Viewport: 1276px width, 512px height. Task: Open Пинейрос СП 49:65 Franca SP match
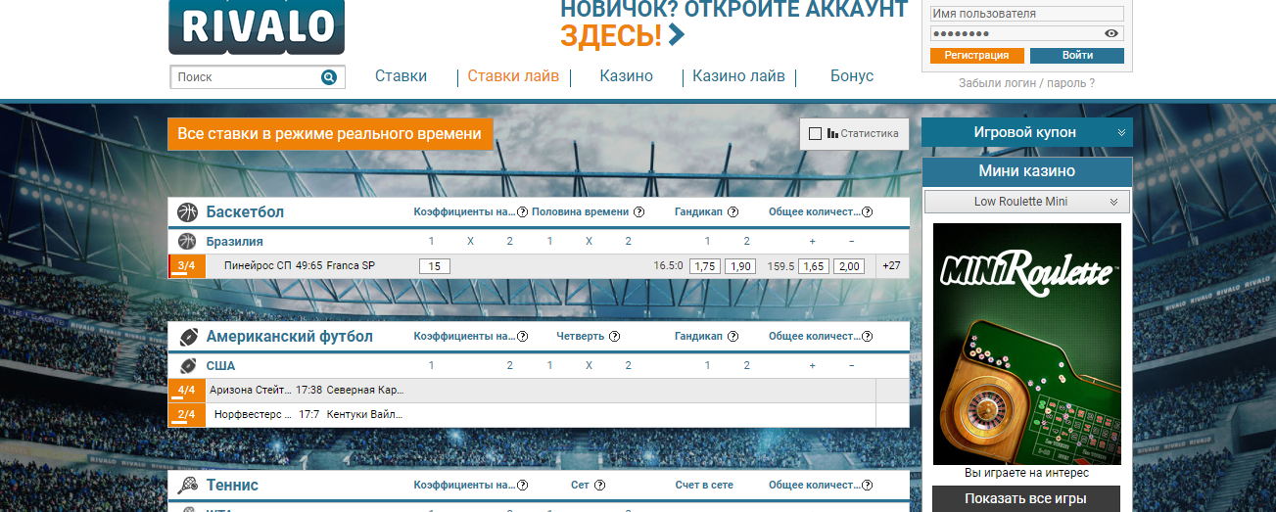pos(300,265)
